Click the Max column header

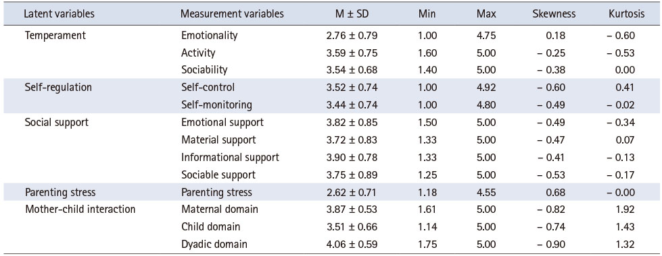click(486, 14)
